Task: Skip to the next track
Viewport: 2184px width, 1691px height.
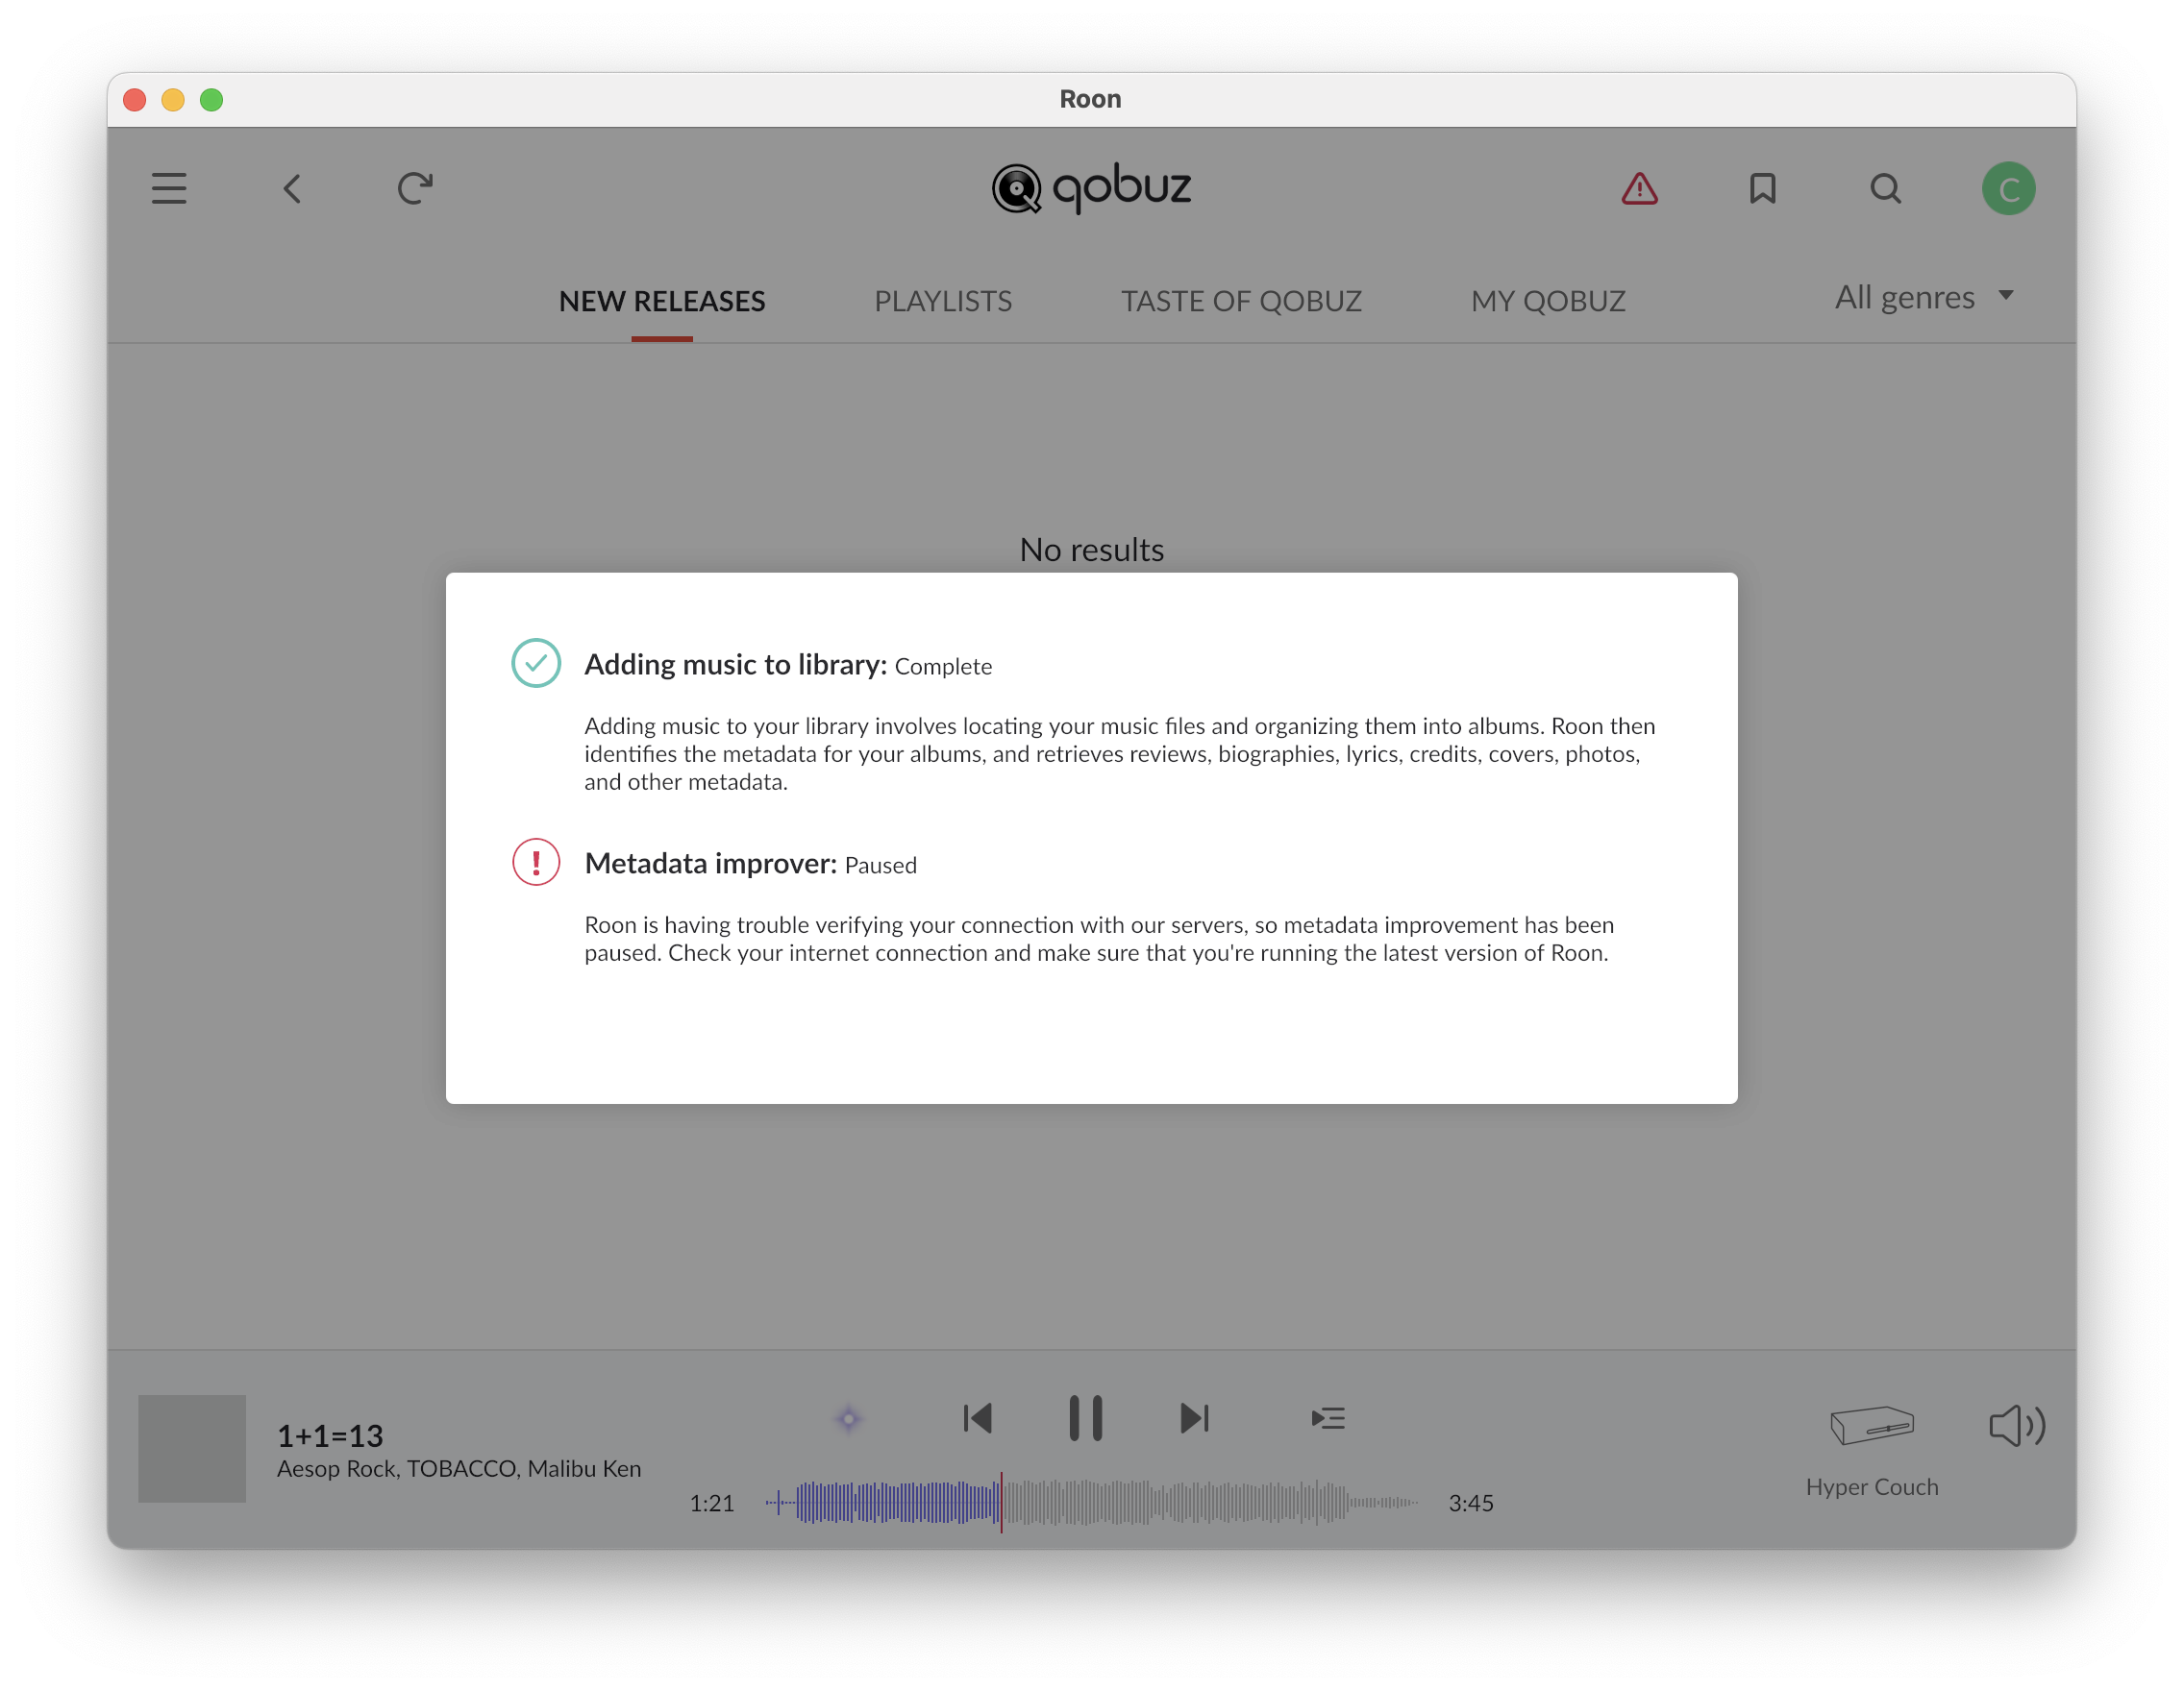Action: (x=1194, y=1418)
